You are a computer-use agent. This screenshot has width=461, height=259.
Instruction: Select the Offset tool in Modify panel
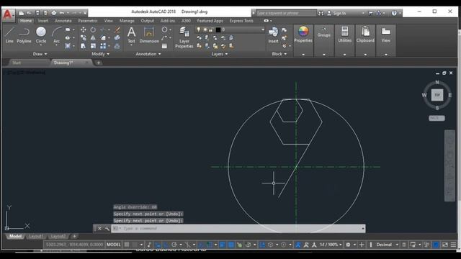pos(117,46)
